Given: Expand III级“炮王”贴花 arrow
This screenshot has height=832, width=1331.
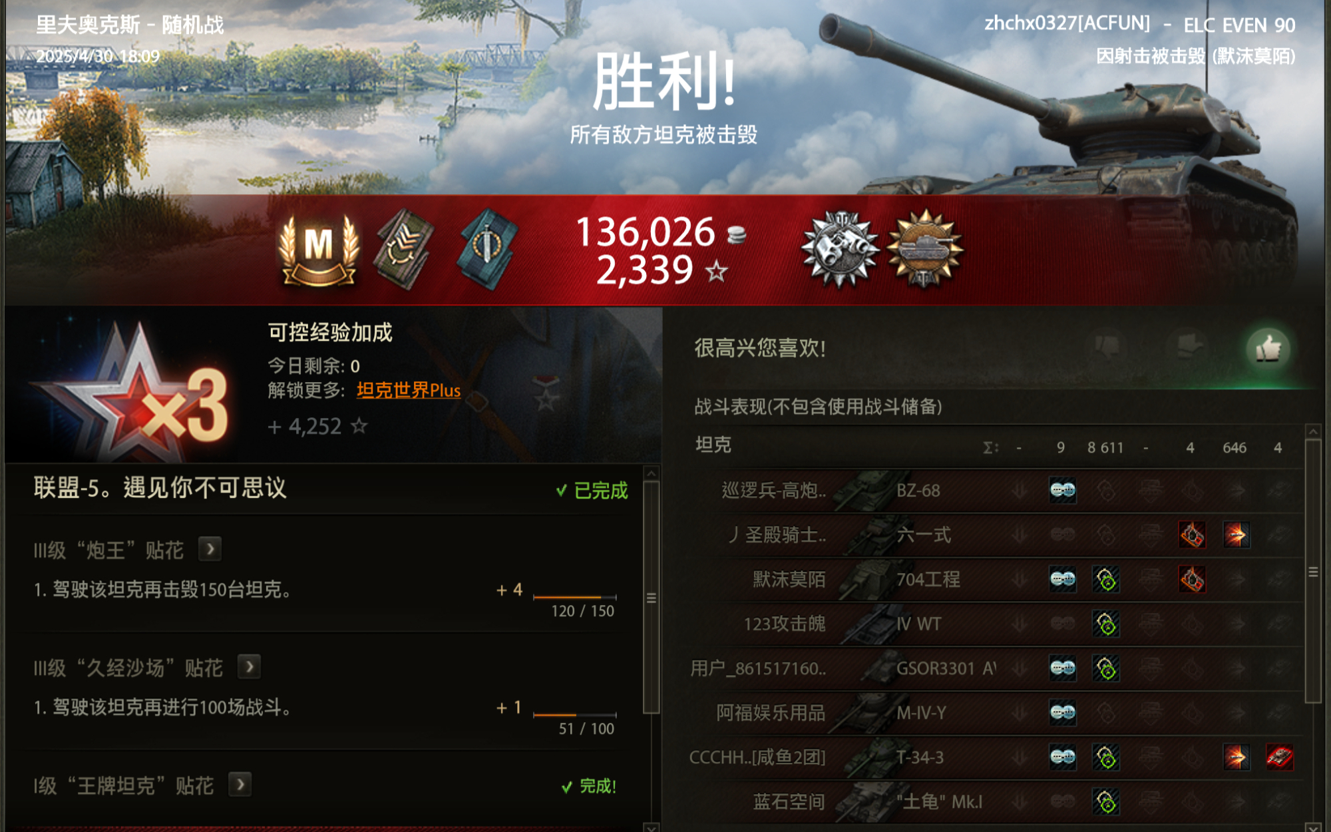Looking at the screenshot, I should (x=210, y=549).
